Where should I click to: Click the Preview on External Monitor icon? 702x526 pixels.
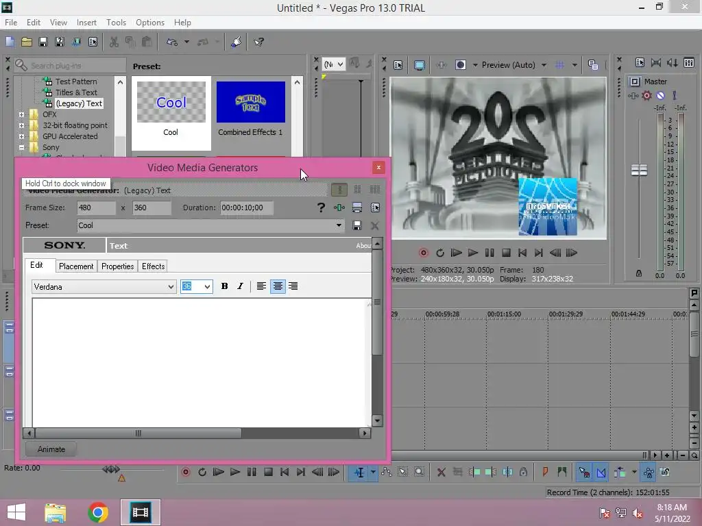[x=420, y=65]
